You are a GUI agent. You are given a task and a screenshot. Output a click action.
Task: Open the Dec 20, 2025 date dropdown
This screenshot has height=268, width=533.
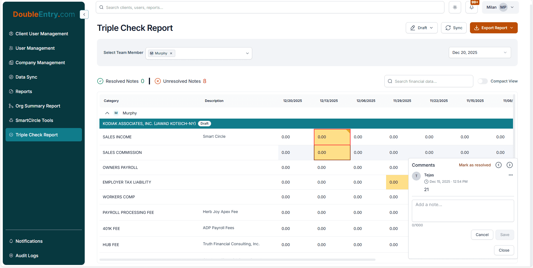point(479,52)
